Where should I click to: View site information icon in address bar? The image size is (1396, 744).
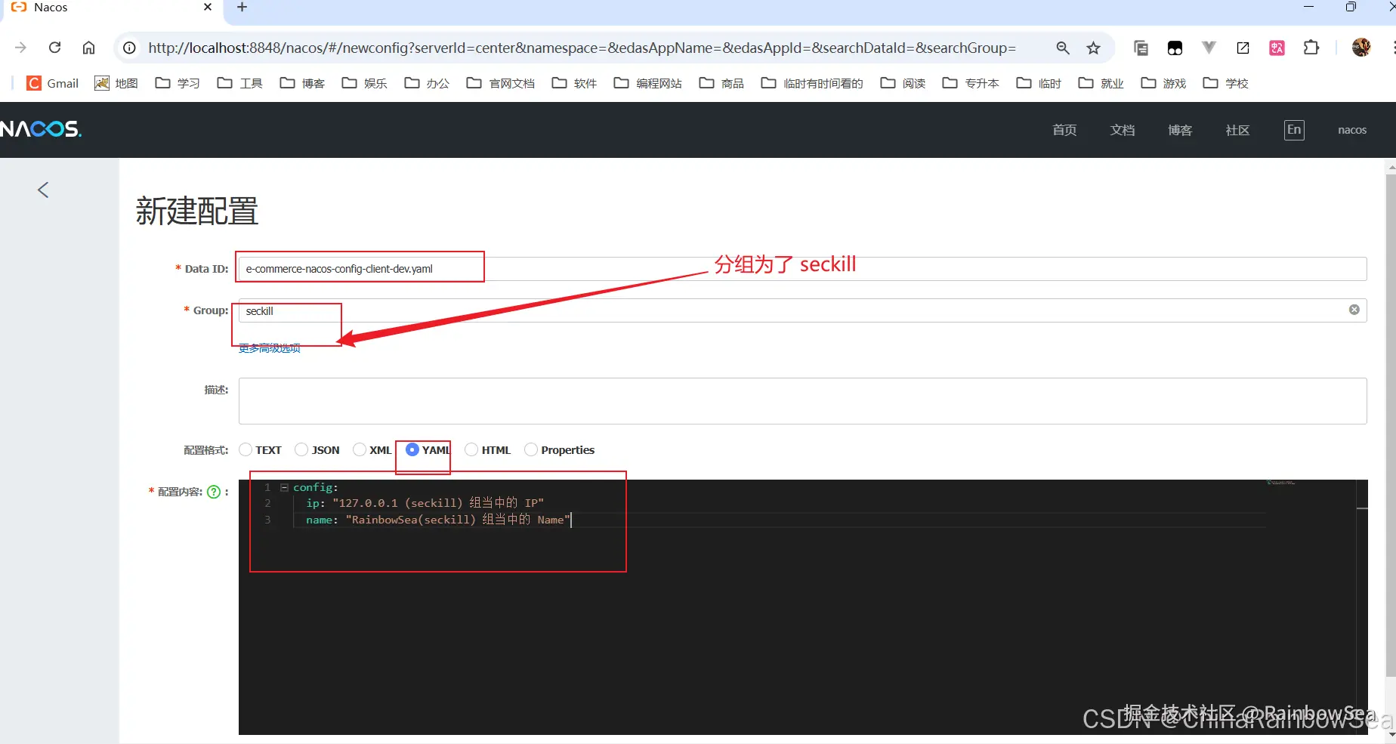pyautogui.click(x=130, y=48)
